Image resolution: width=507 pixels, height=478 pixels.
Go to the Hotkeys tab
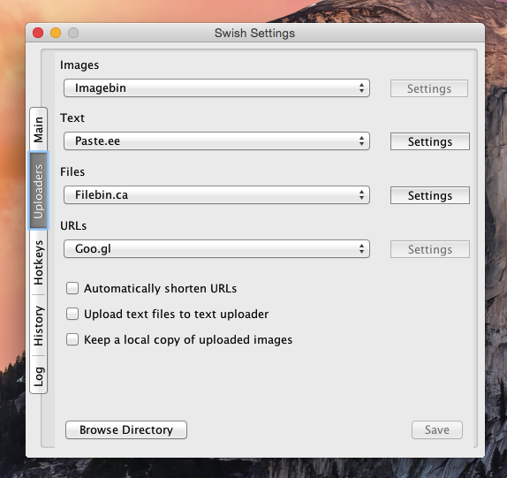point(39,262)
